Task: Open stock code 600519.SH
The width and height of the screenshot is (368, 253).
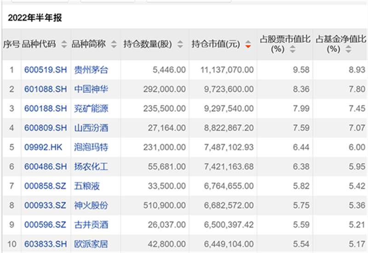Action: pos(45,70)
